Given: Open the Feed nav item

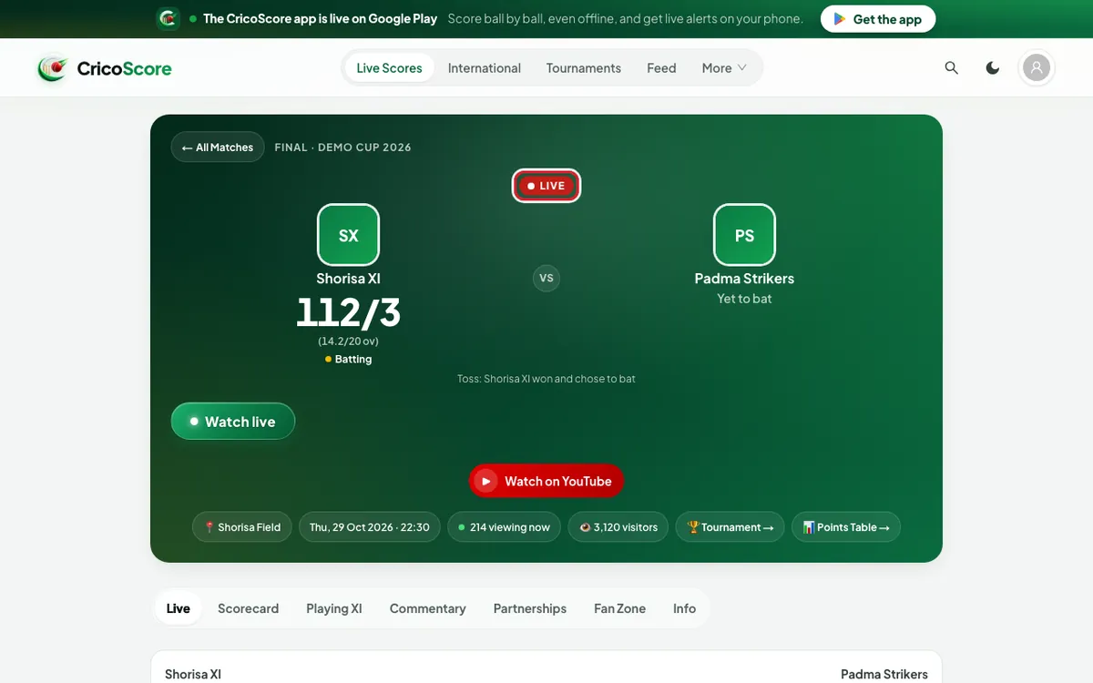Looking at the screenshot, I should tap(661, 68).
